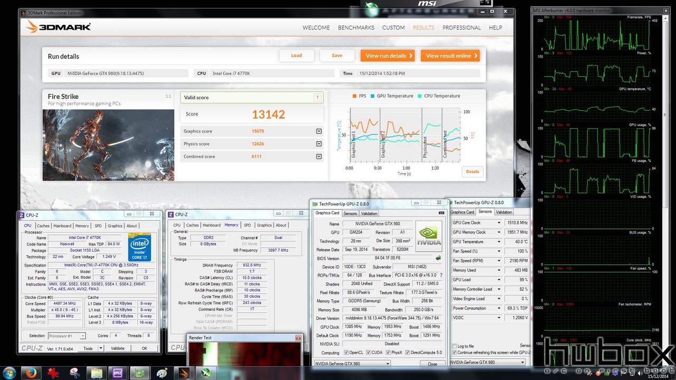This screenshot has width=676, height=380.
Task: Toggle OpenCL checkbox in GPU-Z
Action: pos(346,353)
